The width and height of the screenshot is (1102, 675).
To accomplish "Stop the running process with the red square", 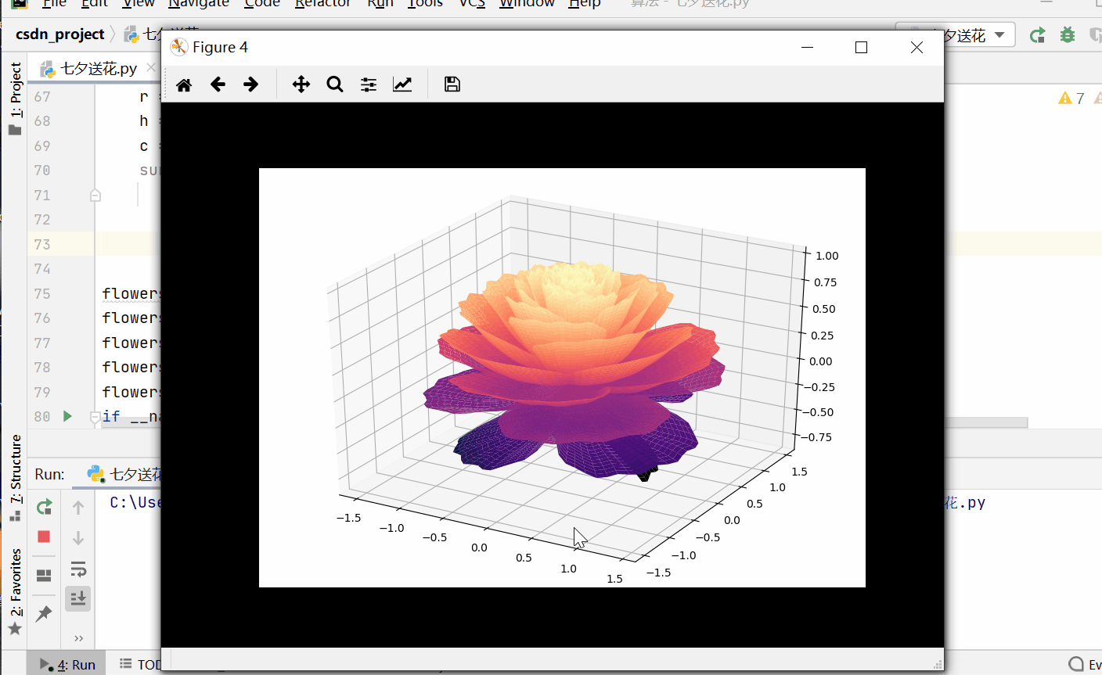I will pyautogui.click(x=44, y=537).
